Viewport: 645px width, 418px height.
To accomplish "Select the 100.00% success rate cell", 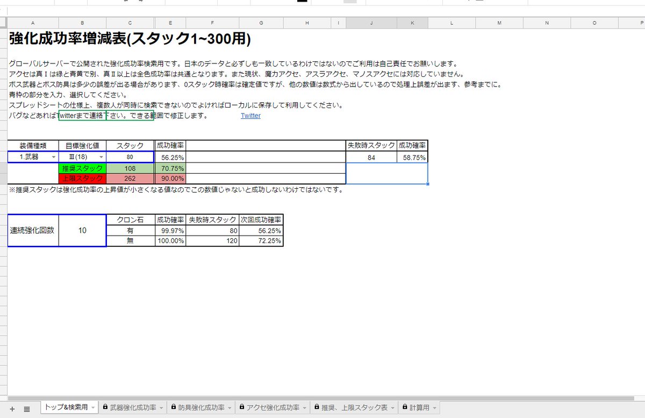I will point(170,241).
